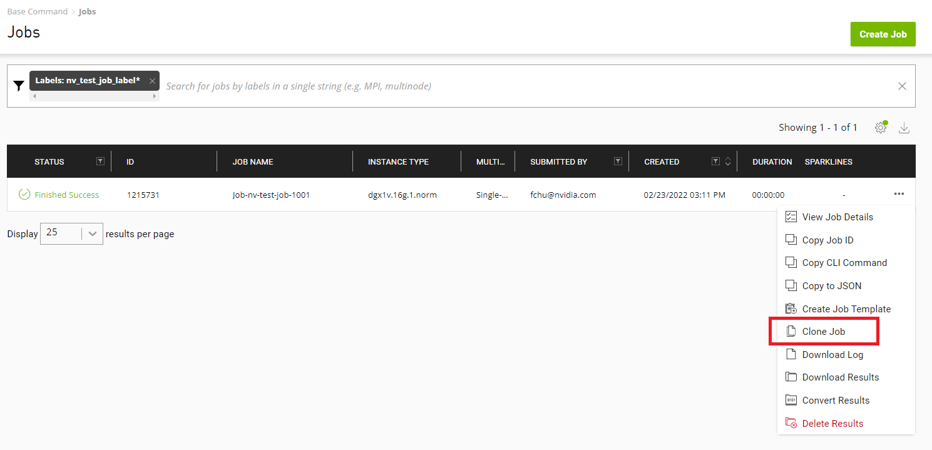Click the CREATED column header text
The width and height of the screenshot is (932, 450).
coord(662,161)
